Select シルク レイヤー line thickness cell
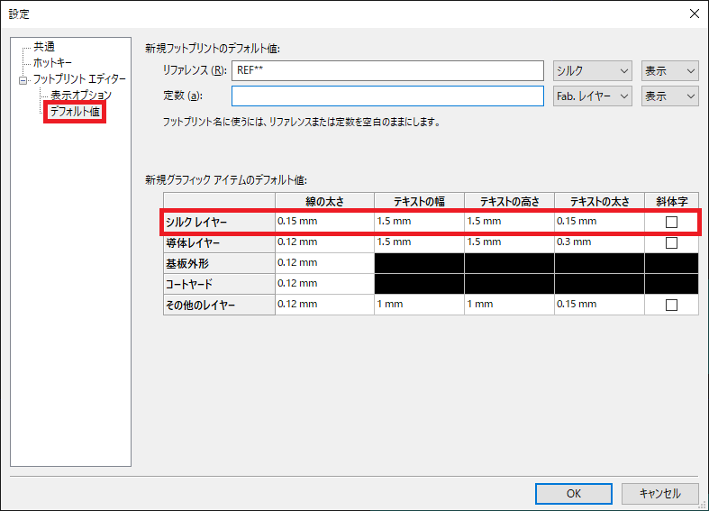Viewport: 709px width, 511px height. [323, 221]
